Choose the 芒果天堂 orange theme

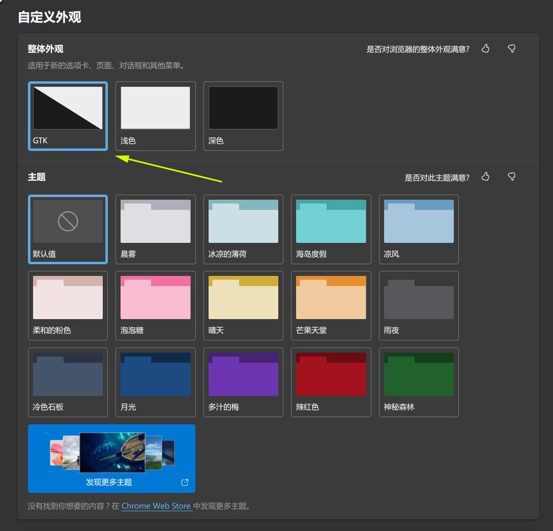(331, 305)
